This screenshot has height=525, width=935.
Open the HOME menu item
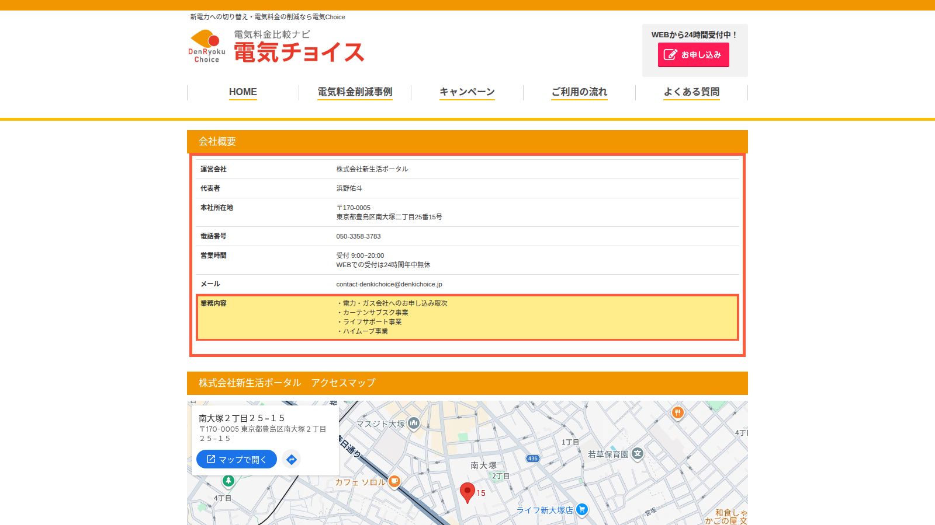point(243,92)
